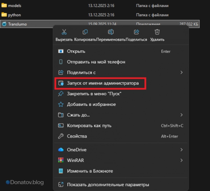Click the path icon beside Копировать как путь
The width and height of the screenshot is (210, 191).
[61, 126]
